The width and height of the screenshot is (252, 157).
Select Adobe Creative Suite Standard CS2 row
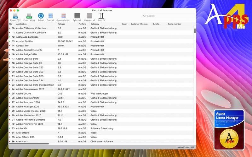[x=101, y=85]
